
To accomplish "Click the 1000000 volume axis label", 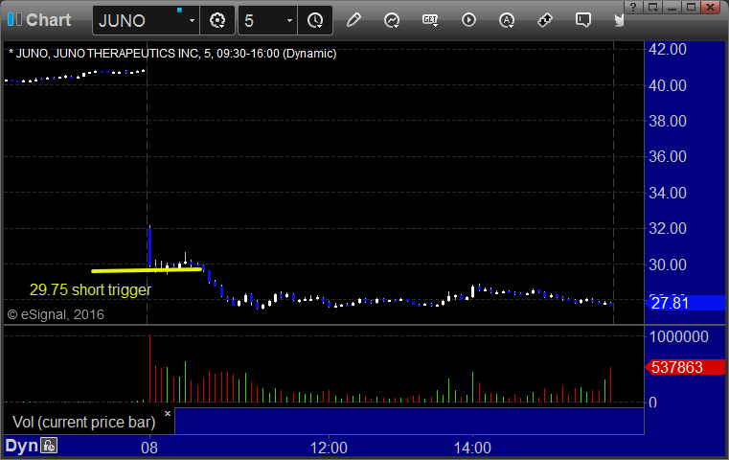I will (x=679, y=336).
